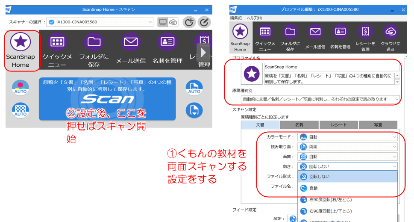Open 原稿種判別 dropdown
Image resolution: width=414 pixels, height=222 pixels.
(x=320, y=99)
